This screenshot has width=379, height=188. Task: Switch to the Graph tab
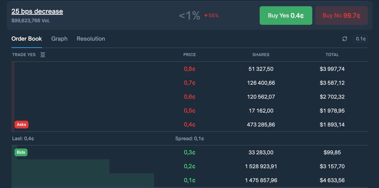click(x=59, y=39)
